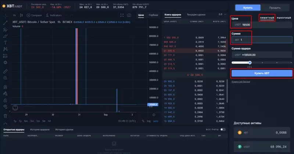The height and width of the screenshot is (154, 294).
Task: Toggle magnet mode in drawing toolbar
Action: 5,87
